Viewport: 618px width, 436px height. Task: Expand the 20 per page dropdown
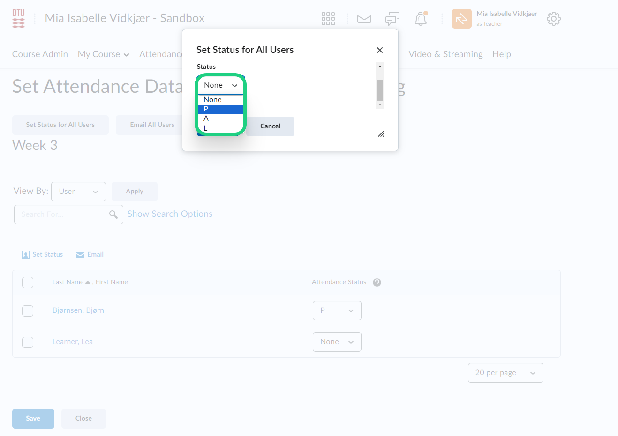point(505,373)
